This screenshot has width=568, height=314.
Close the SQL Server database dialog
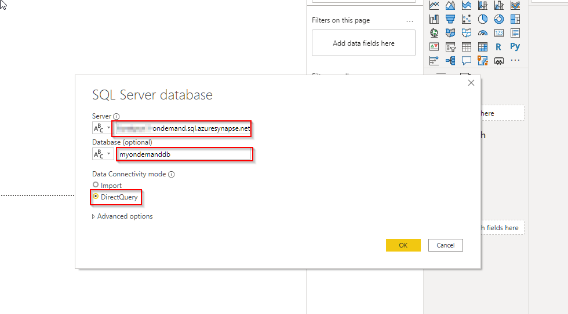[471, 83]
